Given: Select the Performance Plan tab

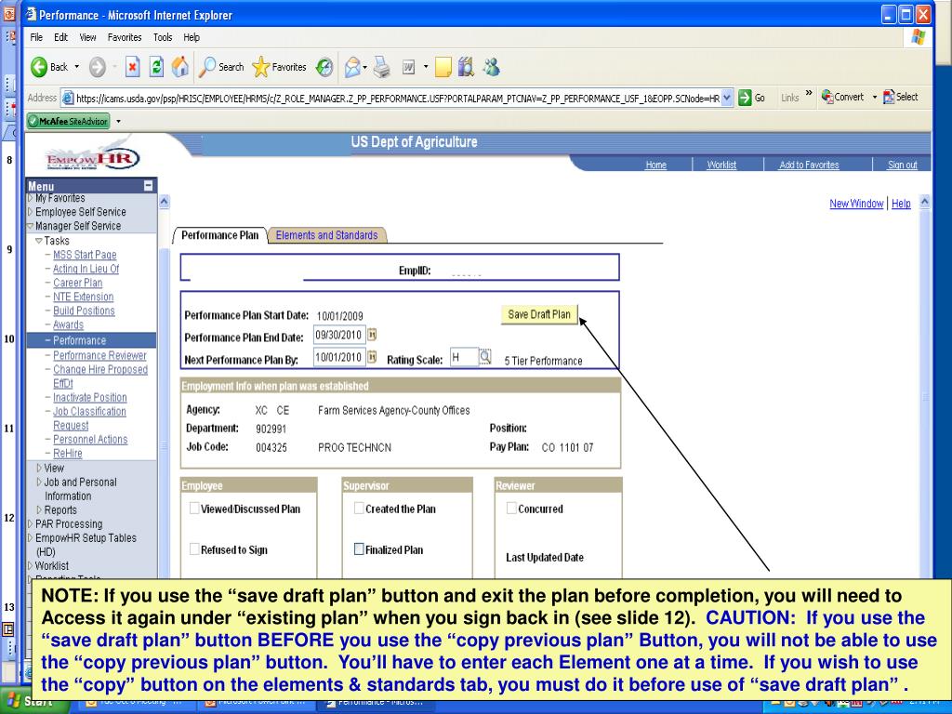Looking at the screenshot, I should coord(219,235).
